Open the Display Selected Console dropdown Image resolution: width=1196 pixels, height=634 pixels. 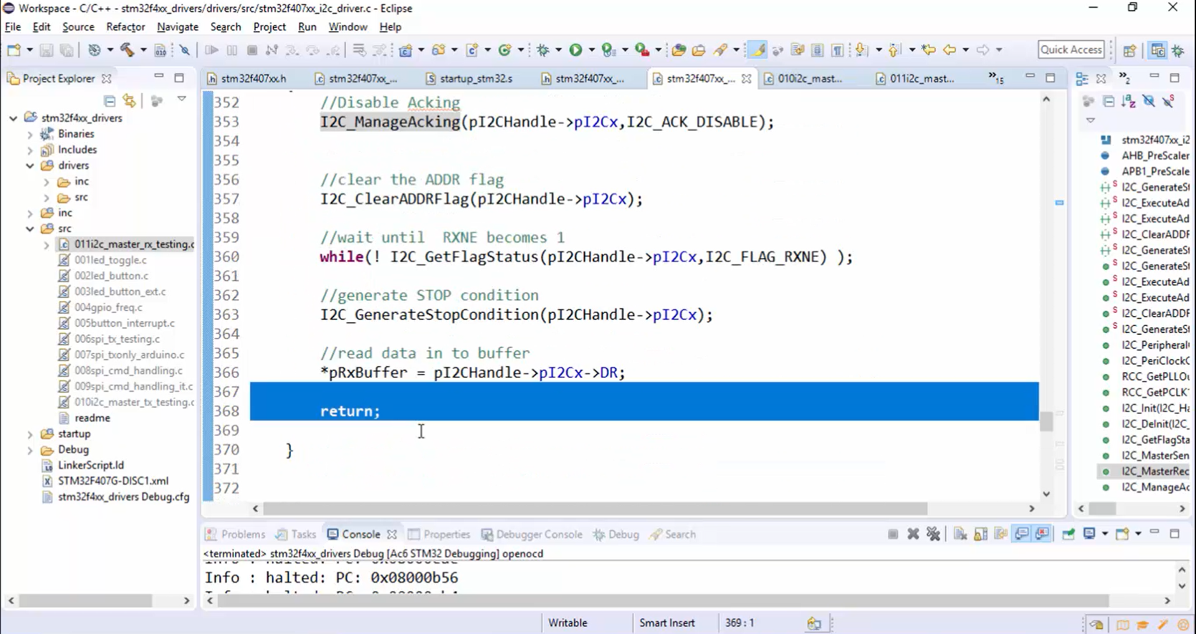1104,534
